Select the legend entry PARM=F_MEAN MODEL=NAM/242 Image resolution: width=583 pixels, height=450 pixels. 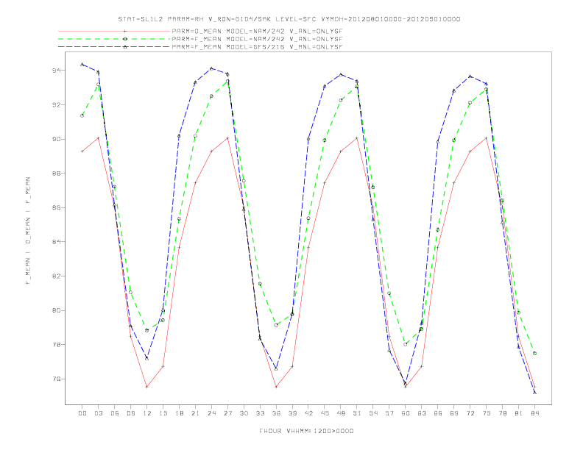pos(257,39)
